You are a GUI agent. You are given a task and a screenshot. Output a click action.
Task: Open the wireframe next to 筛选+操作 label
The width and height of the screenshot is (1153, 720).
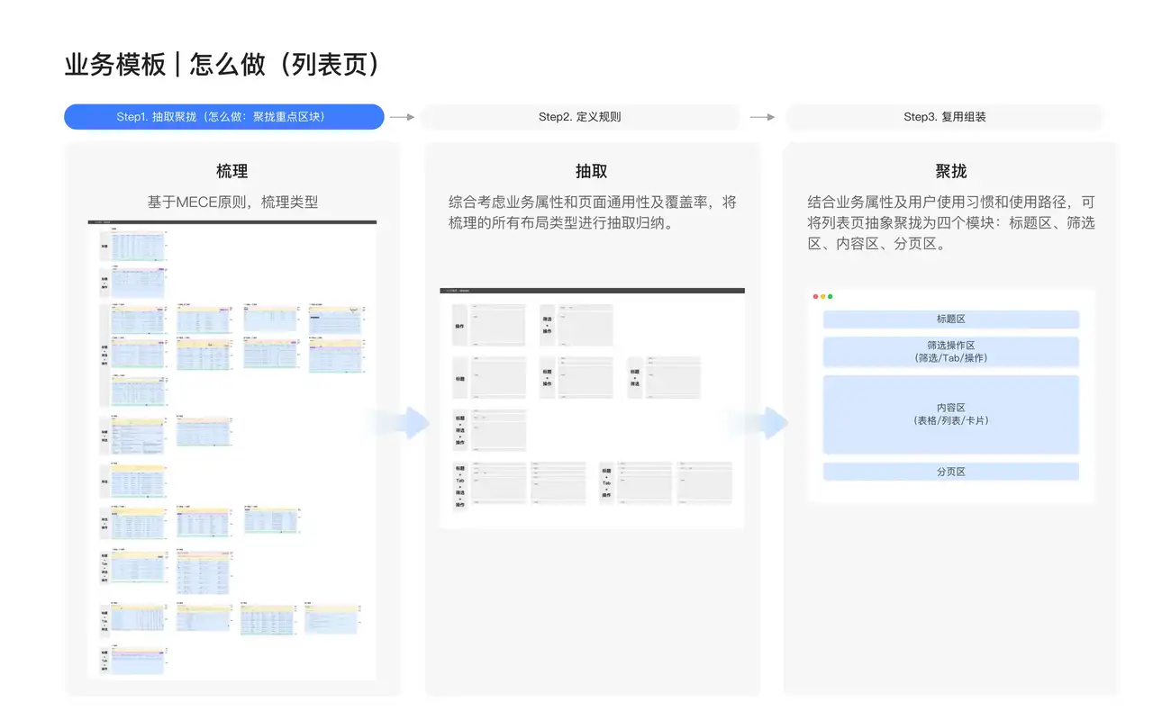[585, 325]
